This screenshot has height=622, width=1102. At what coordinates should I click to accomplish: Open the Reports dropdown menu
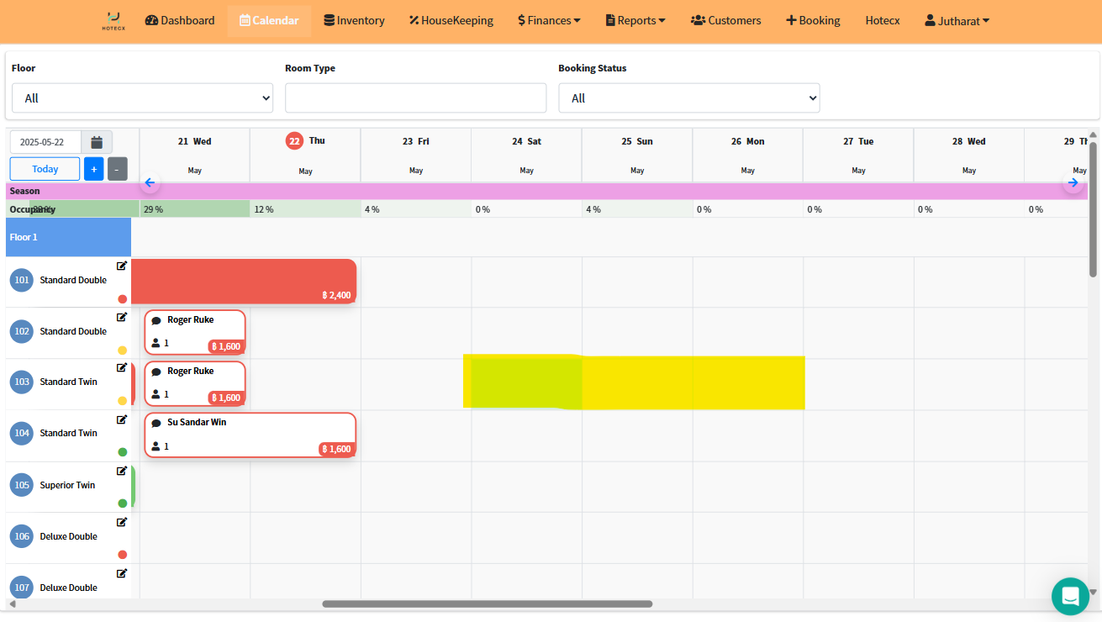tap(635, 20)
